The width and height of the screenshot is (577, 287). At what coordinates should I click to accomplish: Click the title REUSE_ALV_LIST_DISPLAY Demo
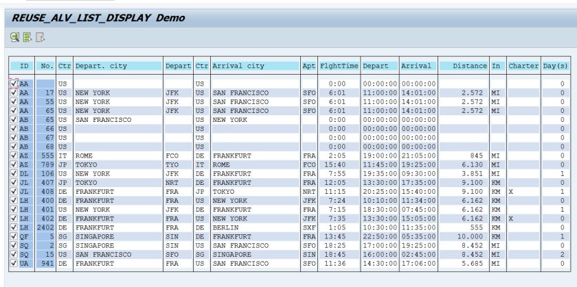tap(98, 18)
